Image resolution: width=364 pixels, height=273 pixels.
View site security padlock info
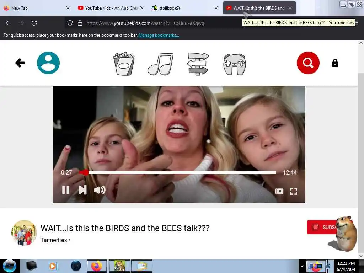click(80, 23)
